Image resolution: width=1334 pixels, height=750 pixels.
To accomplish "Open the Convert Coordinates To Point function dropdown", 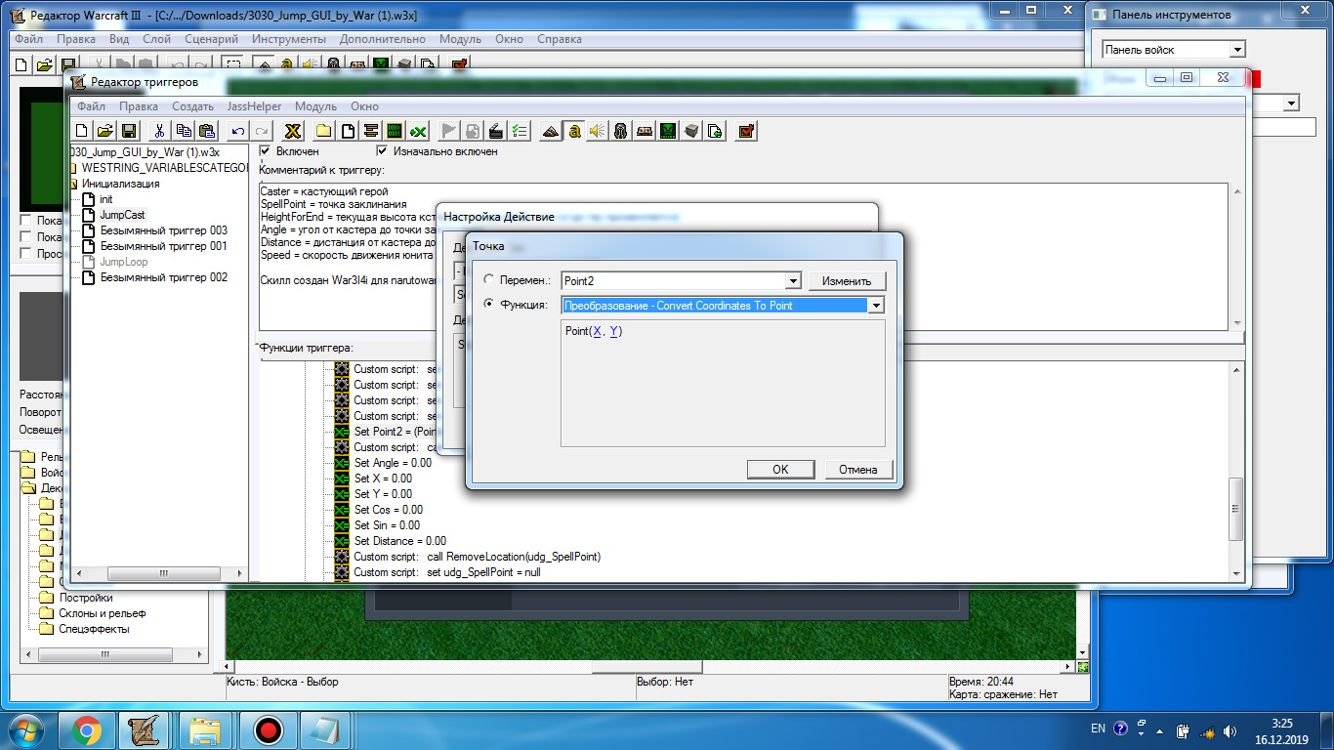I will click(876, 306).
